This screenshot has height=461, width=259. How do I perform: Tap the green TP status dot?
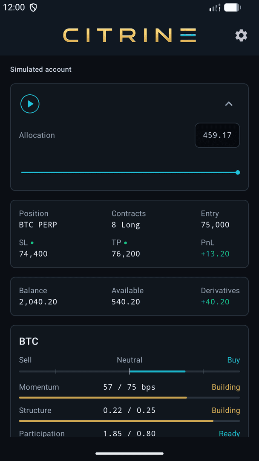point(126,243)
